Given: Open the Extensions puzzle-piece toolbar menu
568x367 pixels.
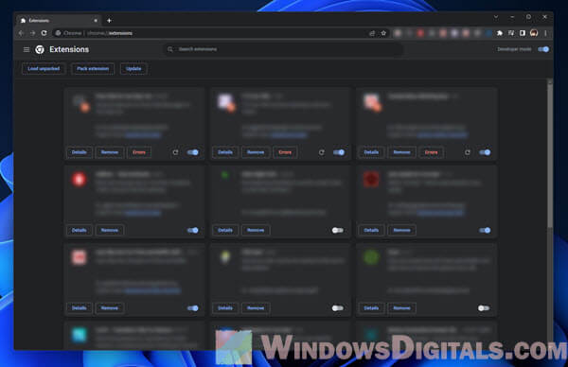Looking at the screenshot, I should [x=500, y=33].
